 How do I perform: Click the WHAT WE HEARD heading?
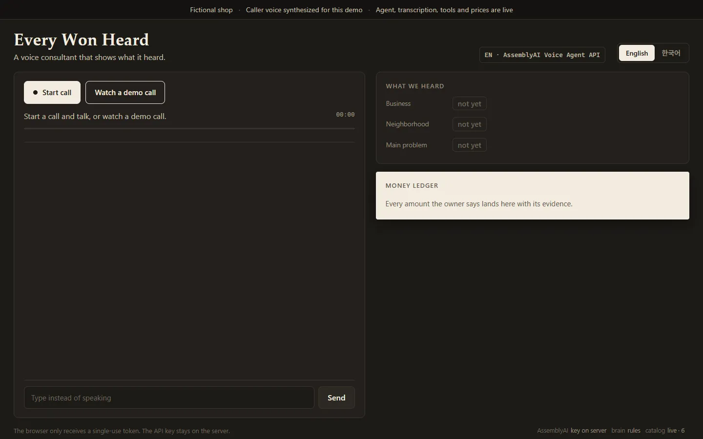pyautogui.click(x=415, y=86)
